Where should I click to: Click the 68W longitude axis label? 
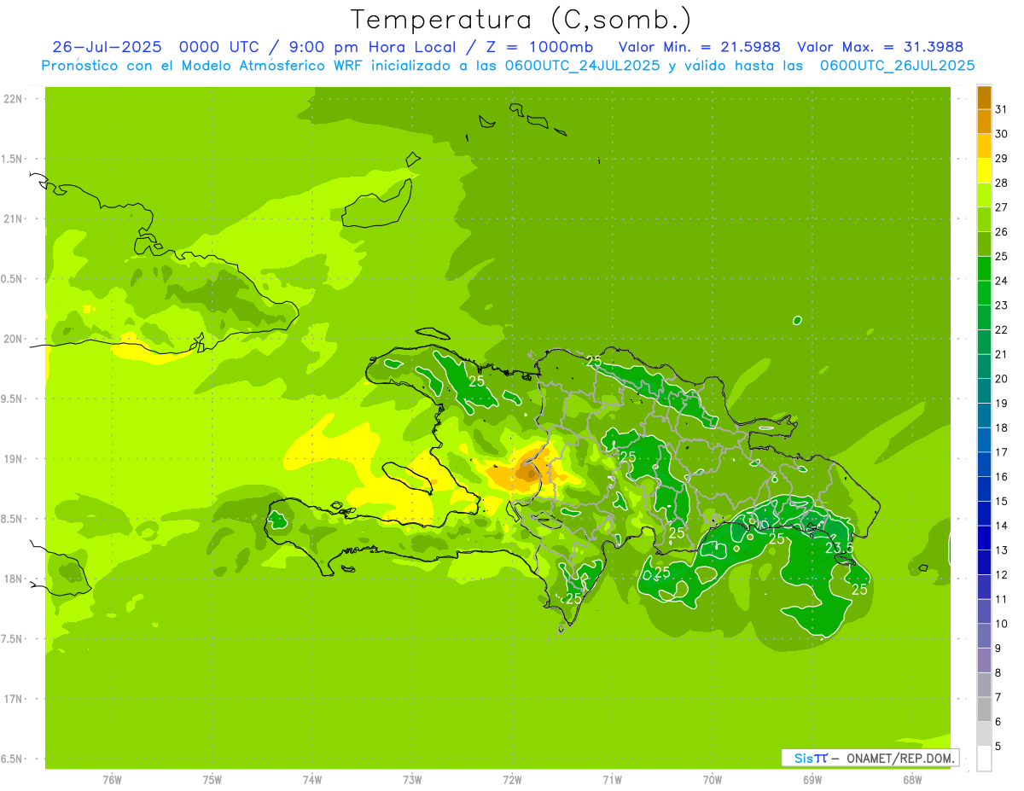tap(912, 779)
